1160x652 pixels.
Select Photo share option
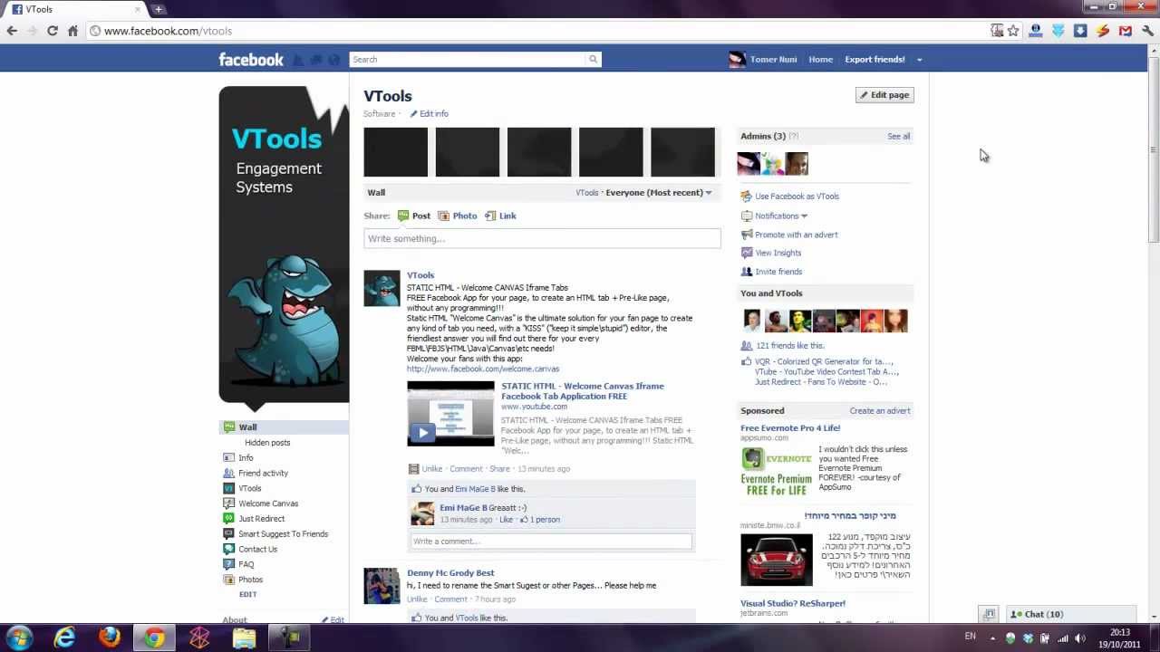[457, 216]
